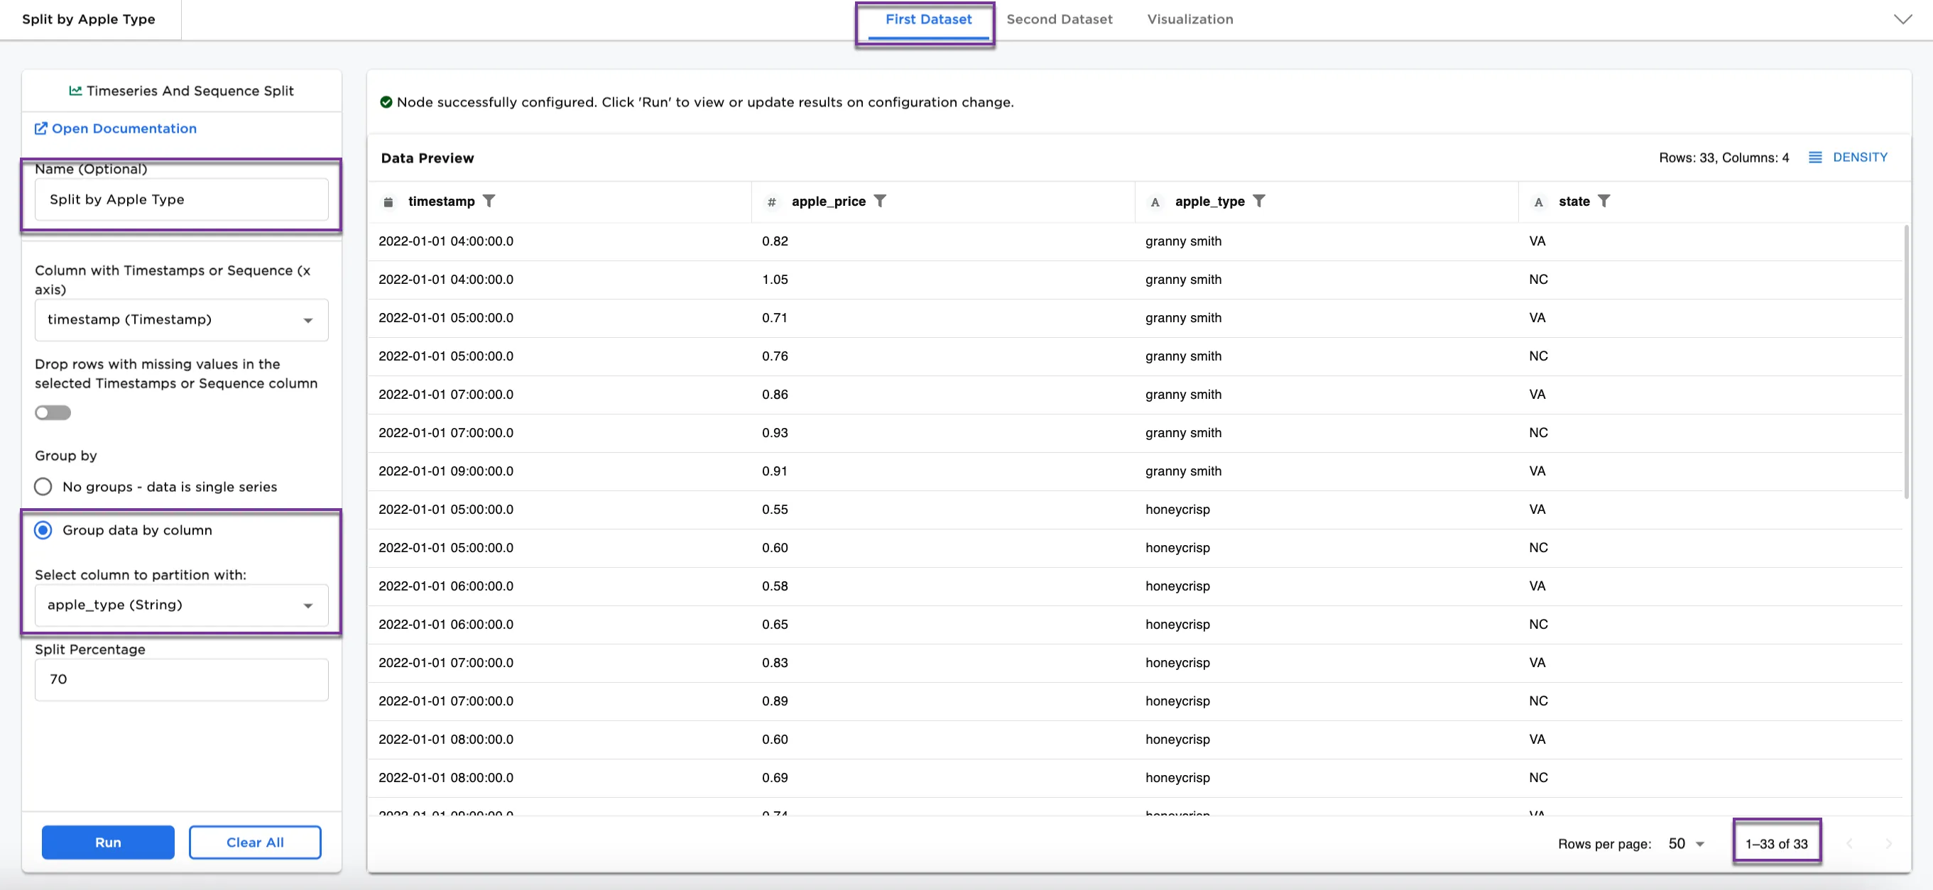Toggle the drop rows with missing values switch
The image size is (1933, 890).
[53, 412]
